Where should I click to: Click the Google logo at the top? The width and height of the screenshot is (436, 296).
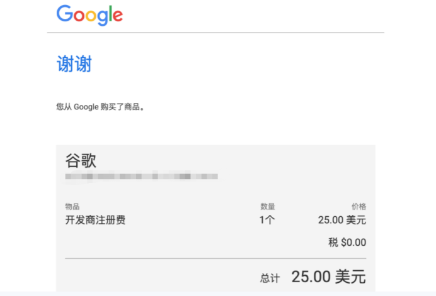coord(89,15)
